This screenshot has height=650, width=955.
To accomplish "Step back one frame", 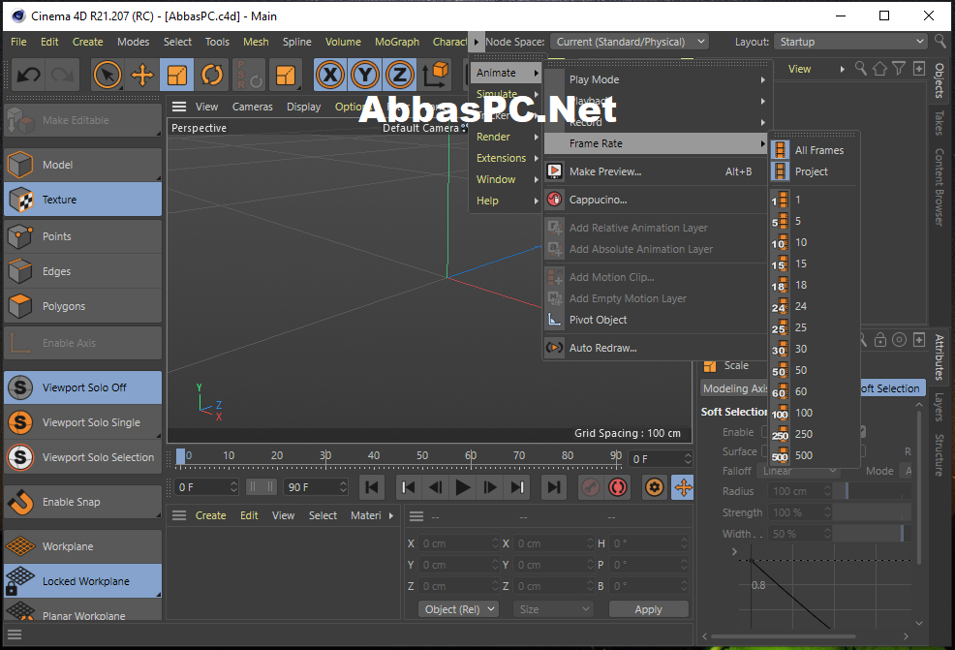I will point(436,487).
